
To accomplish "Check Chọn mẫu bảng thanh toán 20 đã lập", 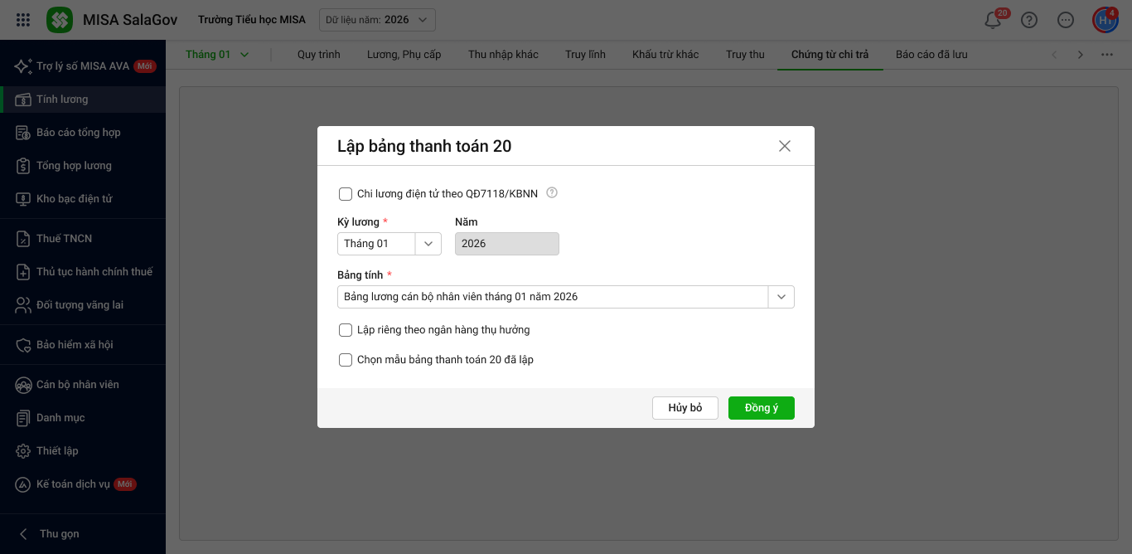I will pyautogui.click(x=346, y=360).
